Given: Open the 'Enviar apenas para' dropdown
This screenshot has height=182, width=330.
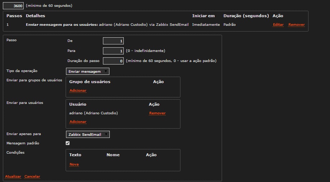Looking at the screenshot, I should point(88,135).
